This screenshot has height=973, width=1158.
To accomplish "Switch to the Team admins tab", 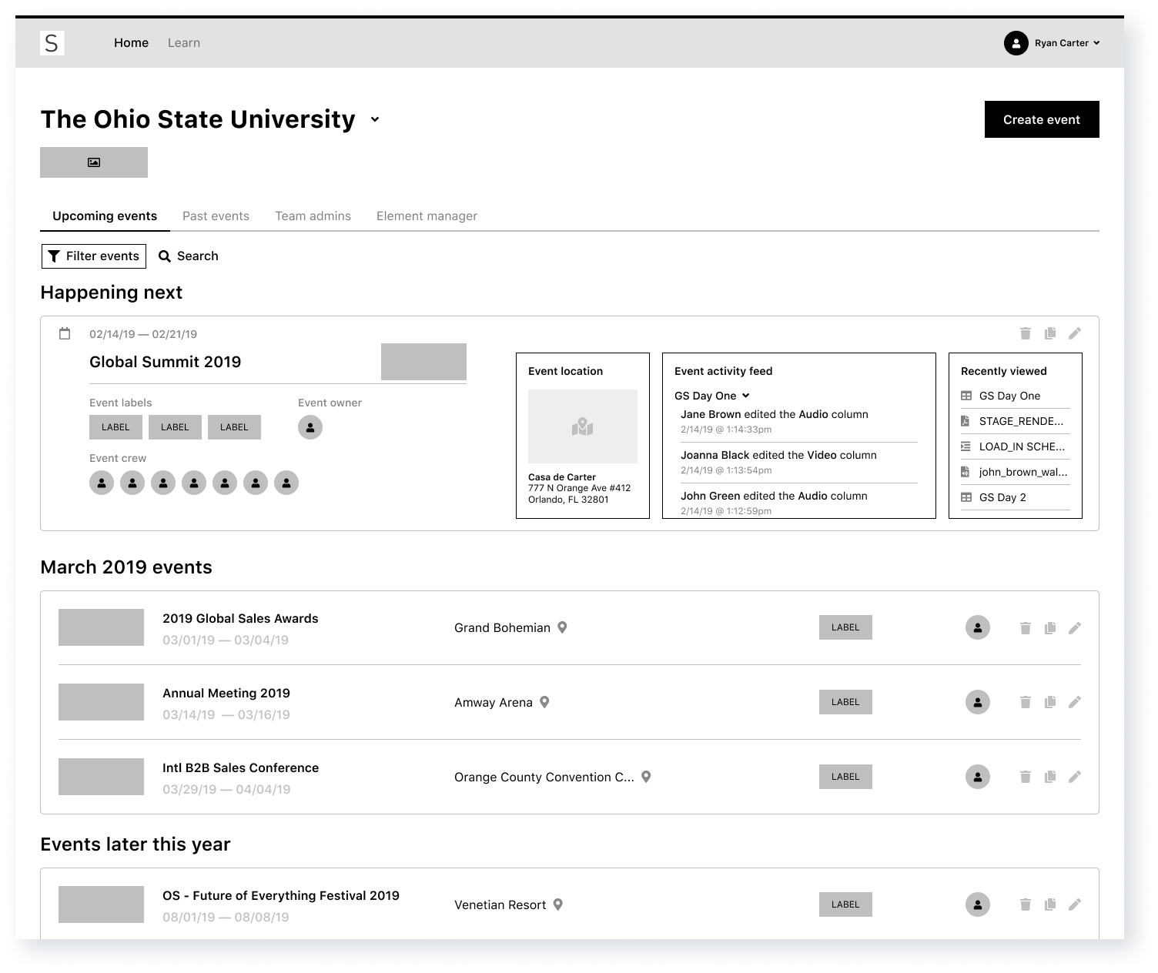I will [313, 216].
